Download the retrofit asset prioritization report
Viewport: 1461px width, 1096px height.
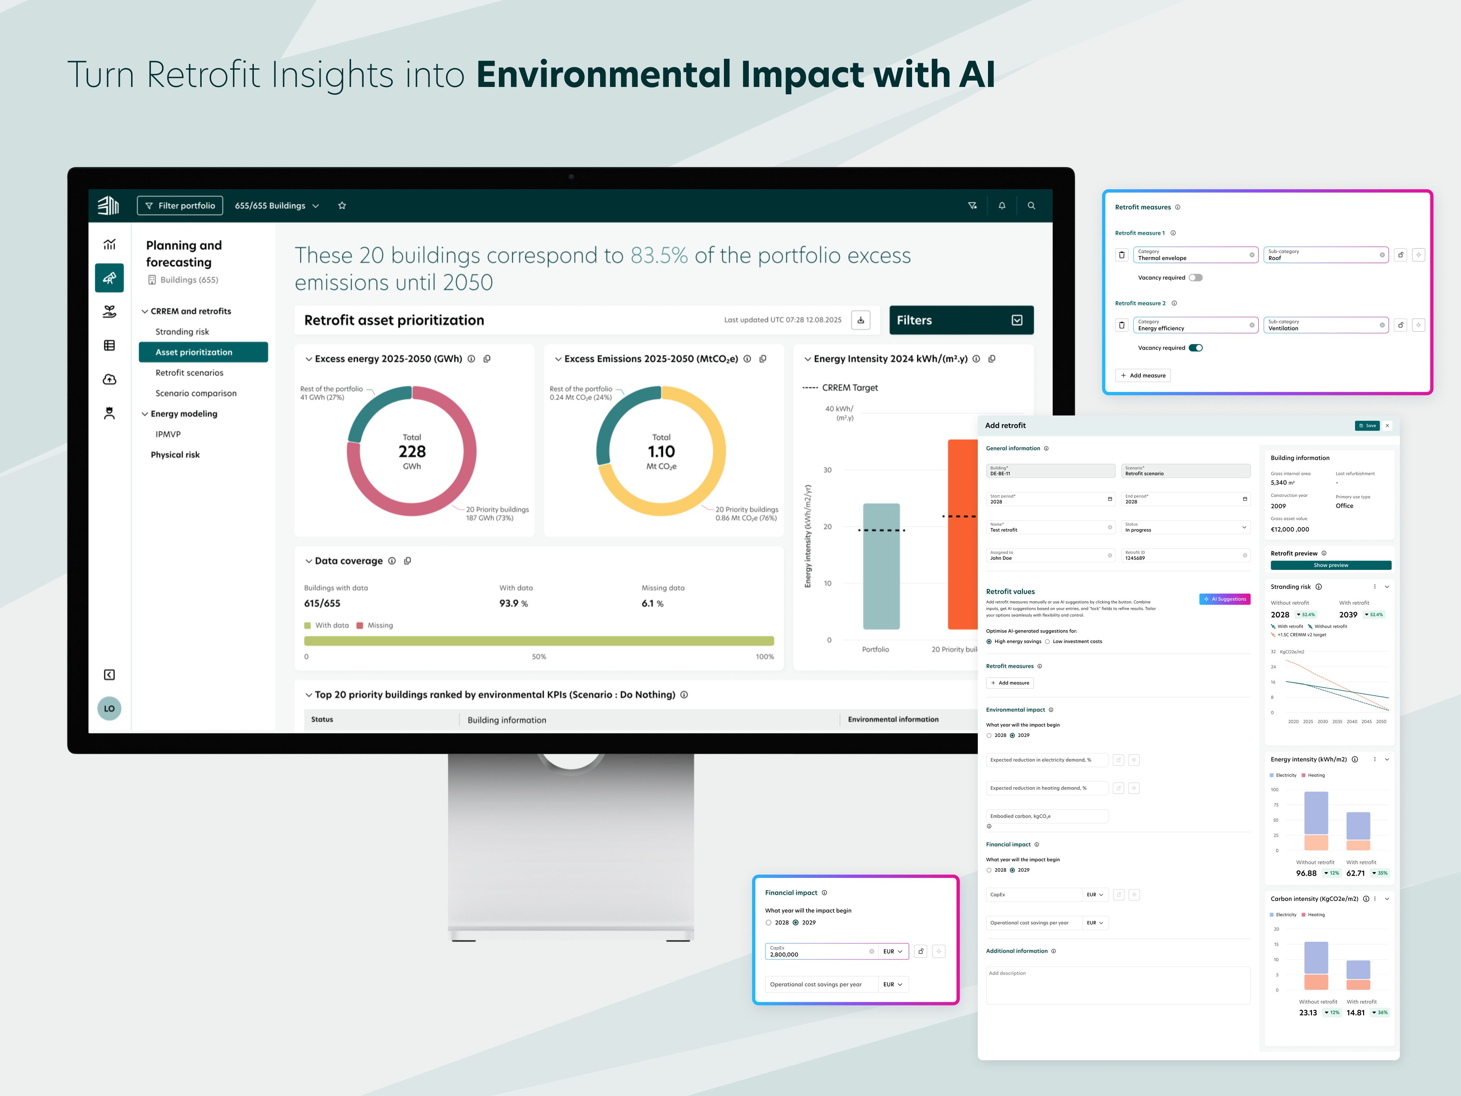tap(861, 320)
